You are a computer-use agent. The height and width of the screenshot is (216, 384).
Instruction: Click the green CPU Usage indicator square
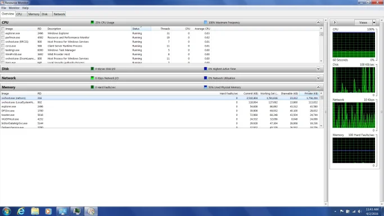tap(92, 22)
